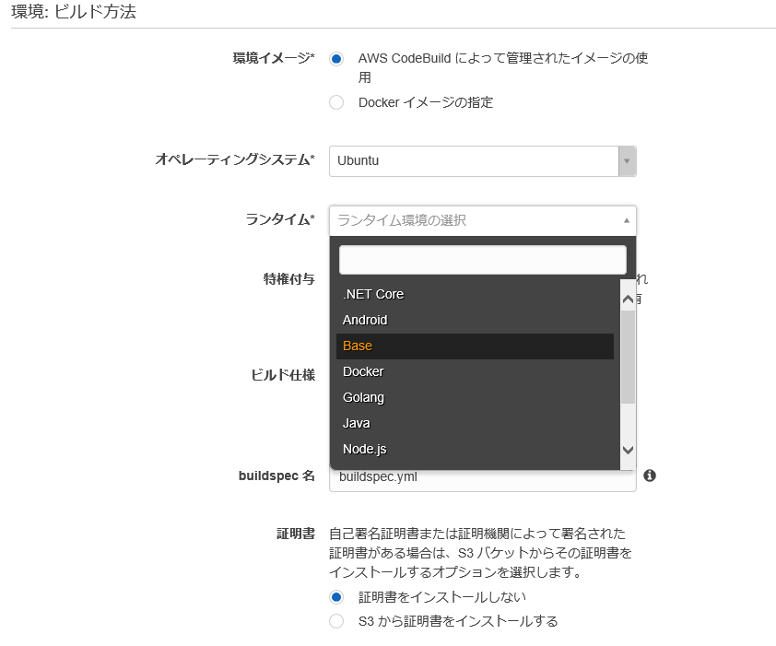Image resolution: width=776 pixels, height=646 pixels.
Task: Click the runtime list scroll up arrow
Action: click(x=628, y=299)
